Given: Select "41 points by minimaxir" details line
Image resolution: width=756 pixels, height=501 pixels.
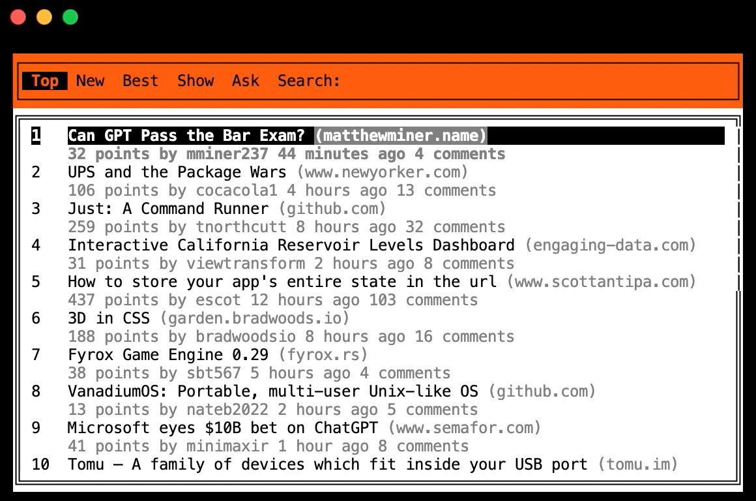Looking at the screenshot, I should point(268,446).
